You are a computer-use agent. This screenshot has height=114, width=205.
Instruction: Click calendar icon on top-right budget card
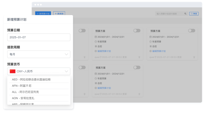[x=150, y=37]
